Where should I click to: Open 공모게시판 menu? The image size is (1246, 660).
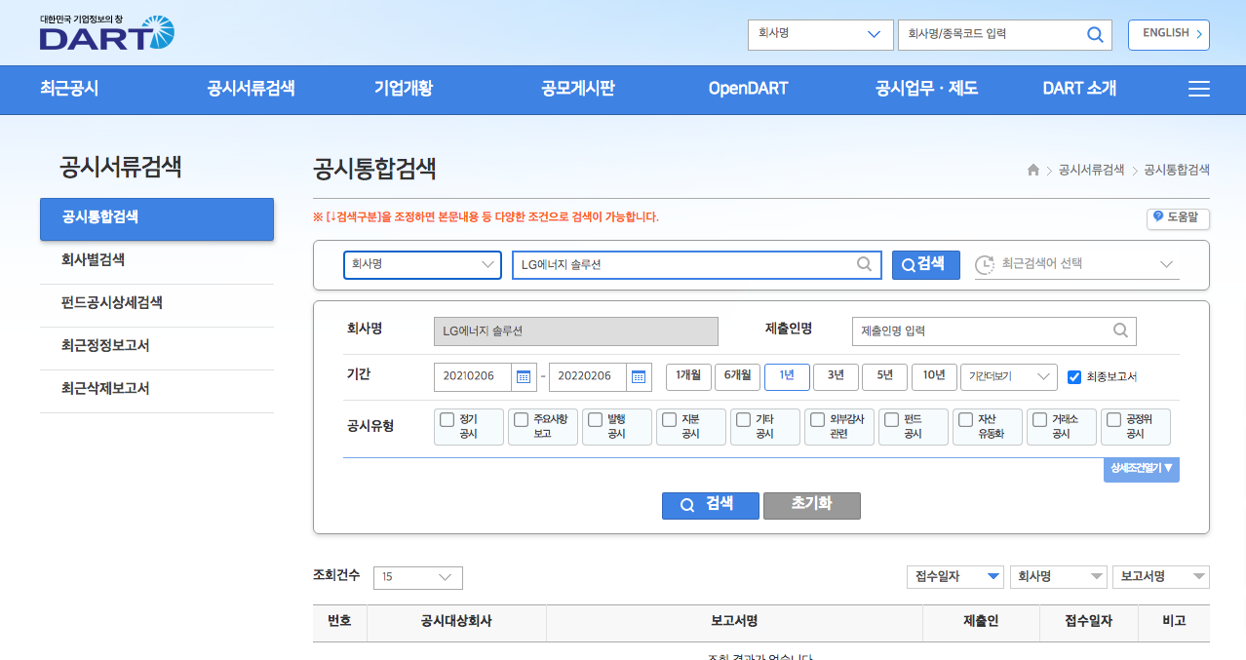(578, 89)
